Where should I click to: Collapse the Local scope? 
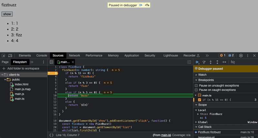point(196,110)
